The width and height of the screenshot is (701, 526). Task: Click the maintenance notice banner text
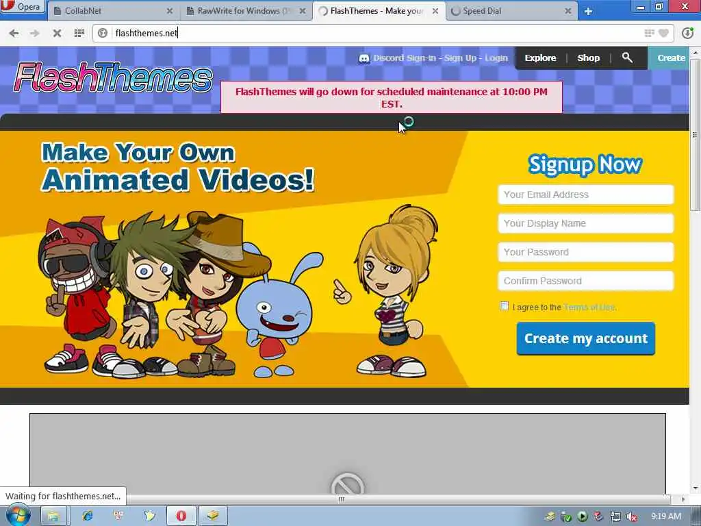391,97
